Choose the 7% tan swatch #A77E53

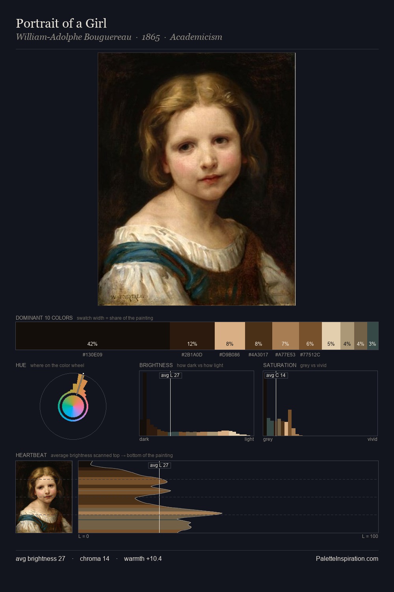286,336
